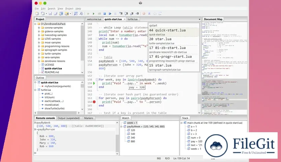Choose a project directory toolbar icon
The width and height of the screenshot is (281, 162).
coord(67,14)
